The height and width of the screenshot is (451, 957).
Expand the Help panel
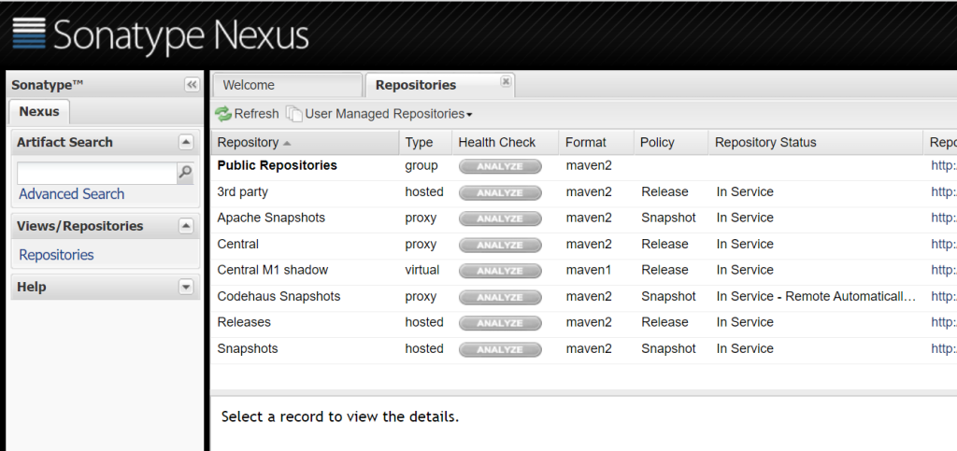(x=186, y=287)
